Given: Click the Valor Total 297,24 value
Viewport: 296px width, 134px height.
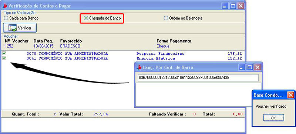Looking at the screenshot, I should 101,114.
